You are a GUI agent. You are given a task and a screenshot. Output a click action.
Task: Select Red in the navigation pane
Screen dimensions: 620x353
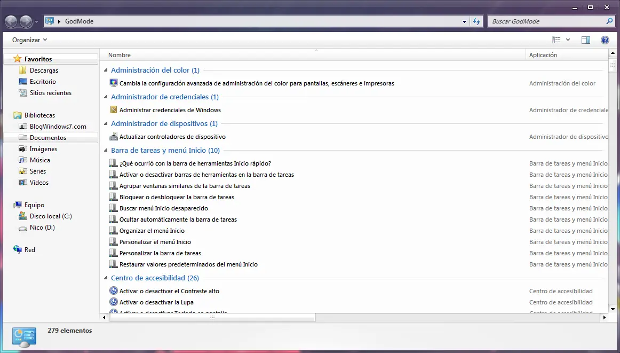(x=30, y=250)
